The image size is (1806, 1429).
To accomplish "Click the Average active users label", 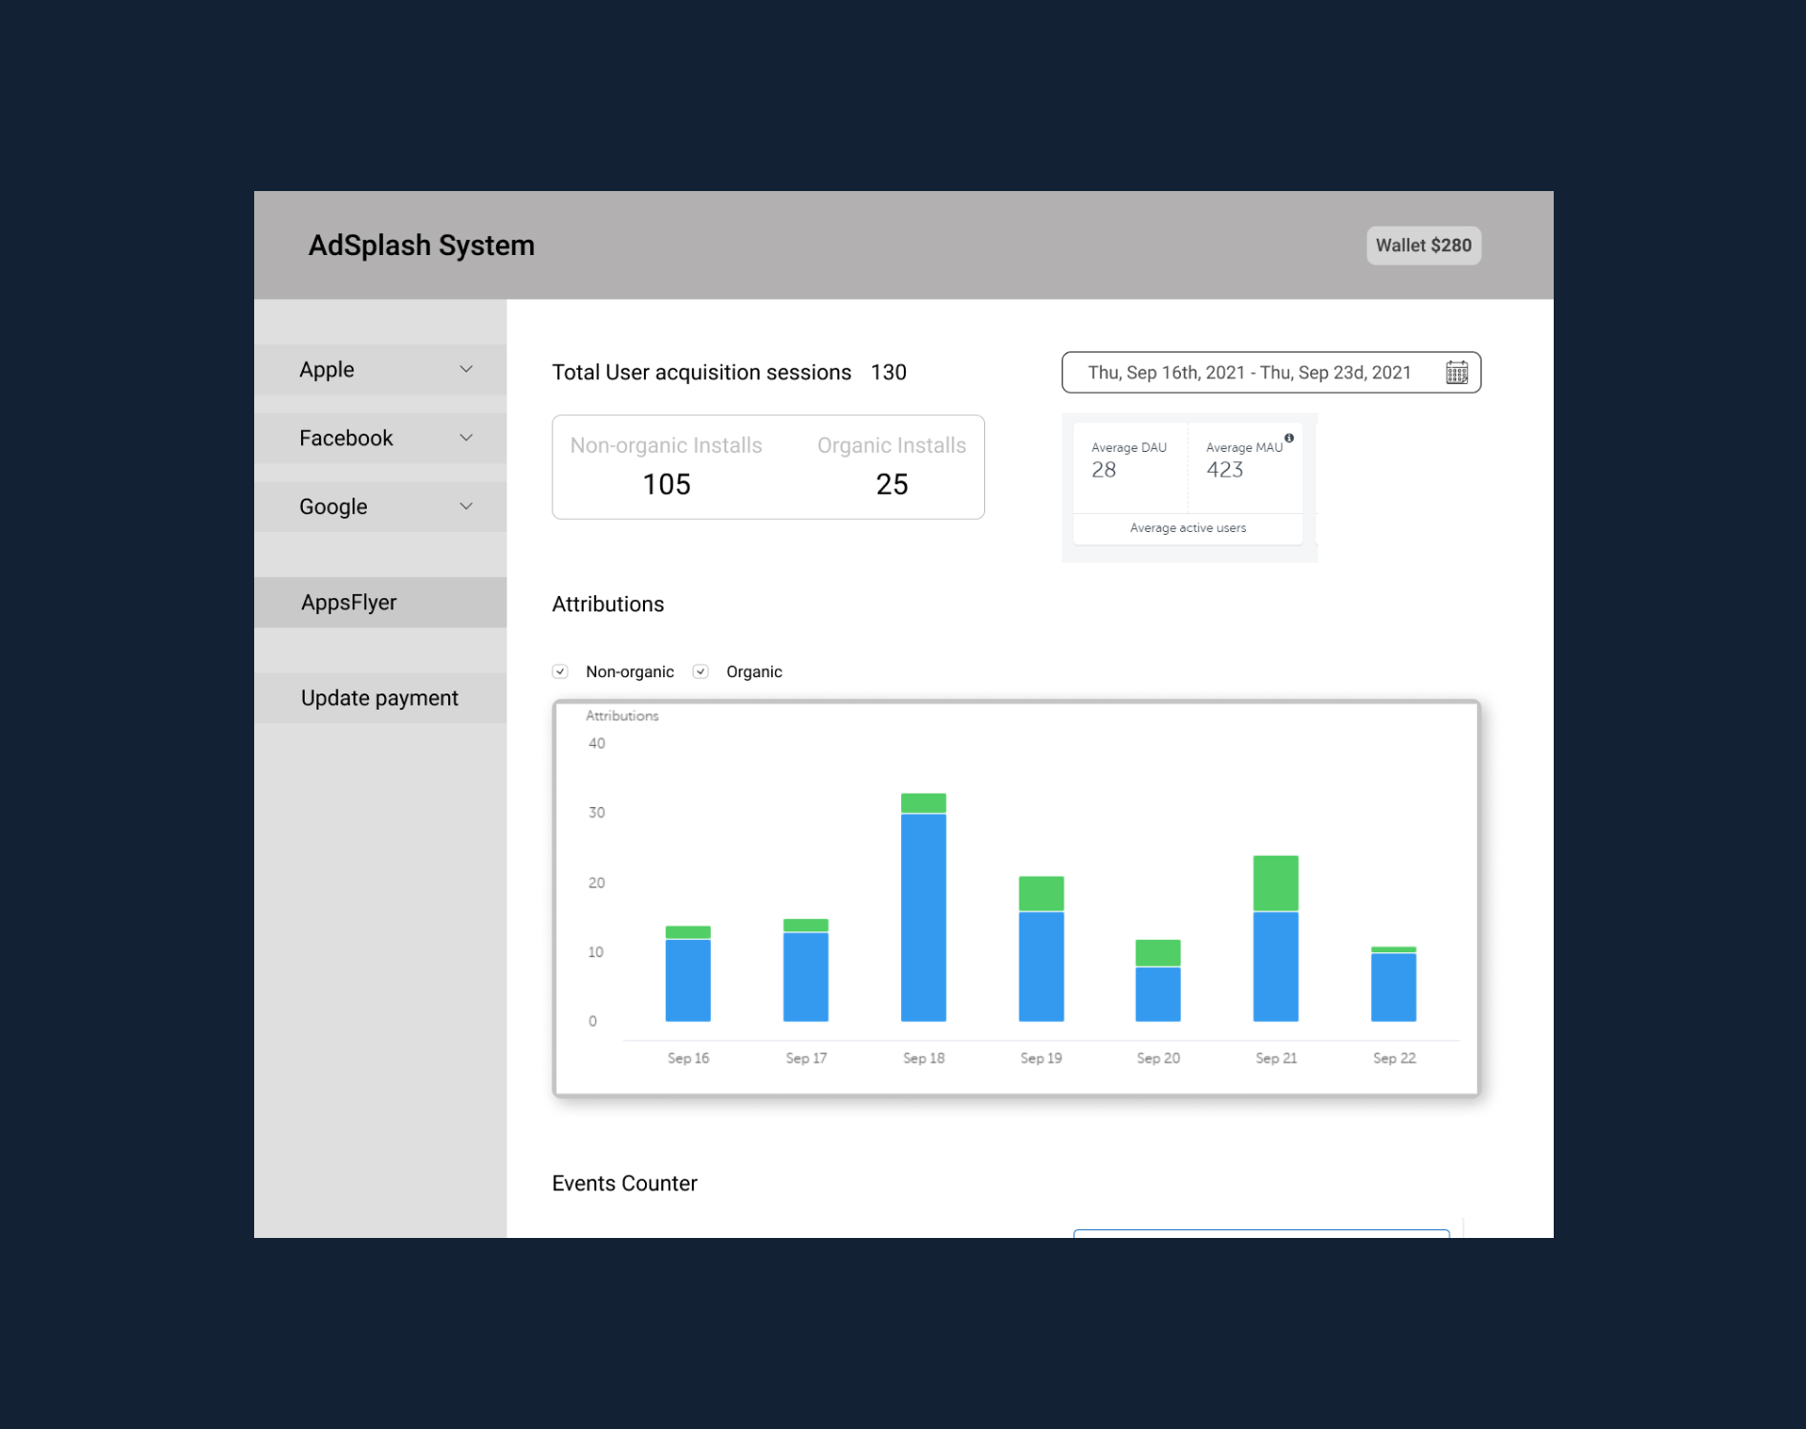I will (1188, 528).
